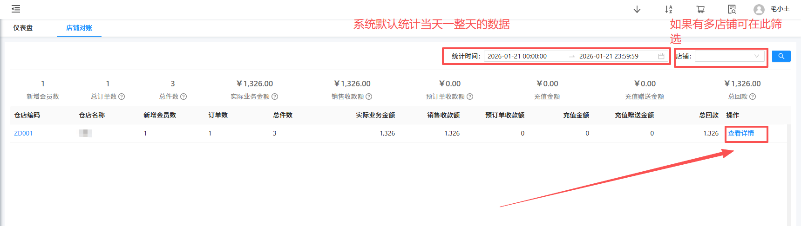Click the start time field 2026-01-21 00:00:00
Screen dimensions: 801x226
(517, 56)
